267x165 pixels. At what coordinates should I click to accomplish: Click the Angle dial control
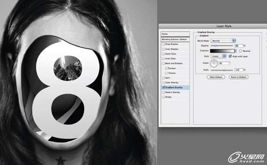(214, 63)
